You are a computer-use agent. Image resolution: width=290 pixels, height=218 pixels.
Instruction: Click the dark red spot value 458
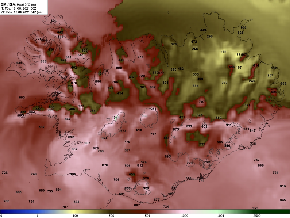132,174
